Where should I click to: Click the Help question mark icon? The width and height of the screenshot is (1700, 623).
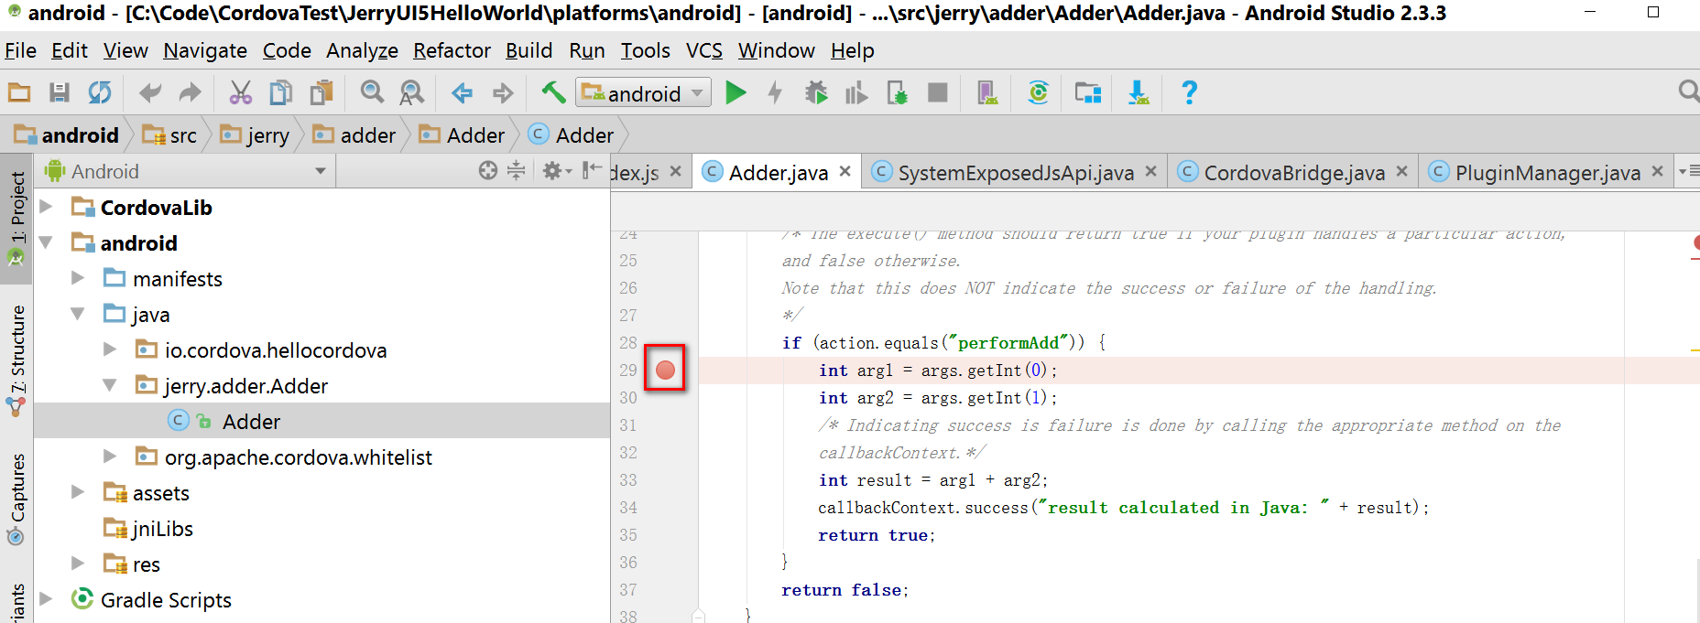(x=1189, y=92)
